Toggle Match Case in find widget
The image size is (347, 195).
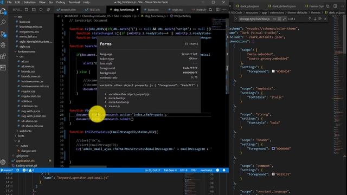click(275, 19)
